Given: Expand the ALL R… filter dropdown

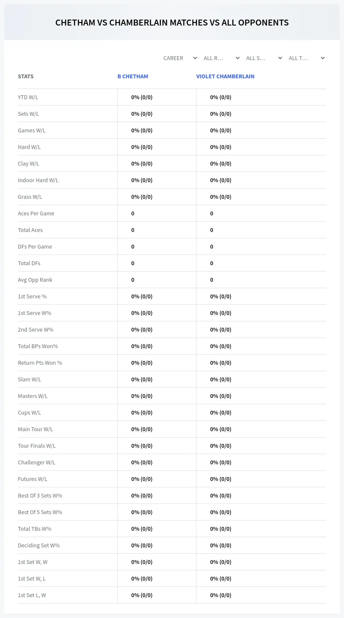Looking at the screenshot, I should click(221, 58).
